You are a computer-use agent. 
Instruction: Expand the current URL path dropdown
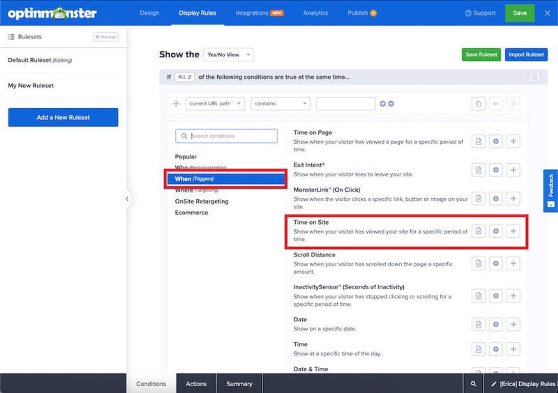pyautogui.click(x=215, y=104)
